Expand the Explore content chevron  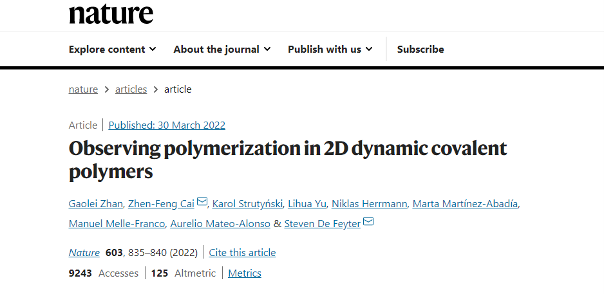153,50
